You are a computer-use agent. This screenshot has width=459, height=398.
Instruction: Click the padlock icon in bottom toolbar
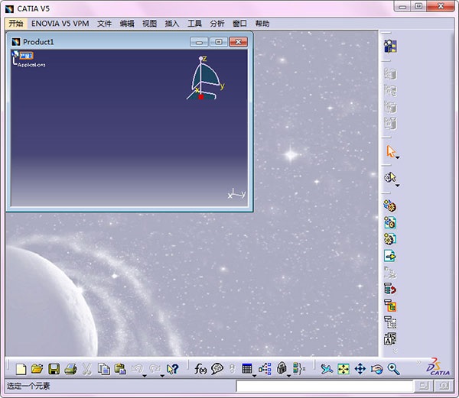(x=282, y=368)
